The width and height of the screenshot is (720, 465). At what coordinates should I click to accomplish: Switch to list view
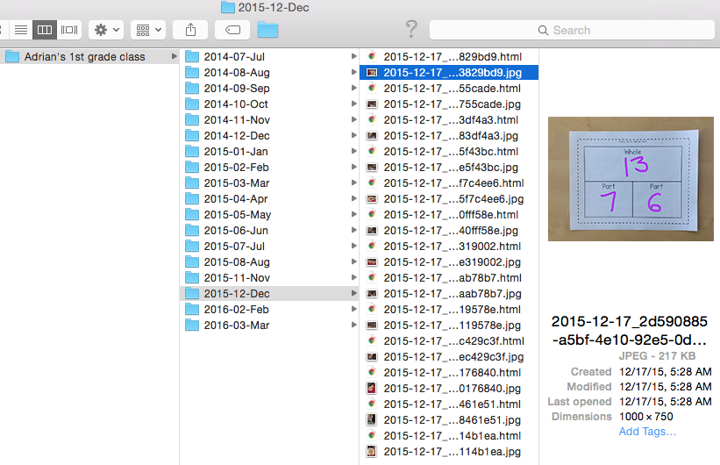(21, 30)
